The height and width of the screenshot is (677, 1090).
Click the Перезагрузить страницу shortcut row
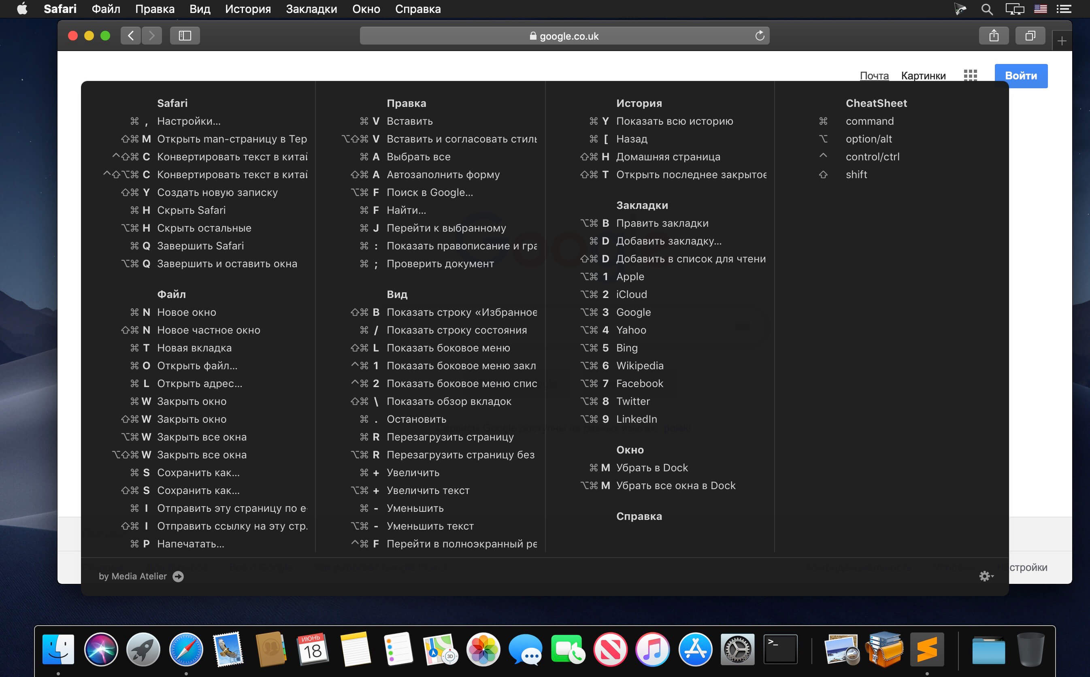coord(436,437)
